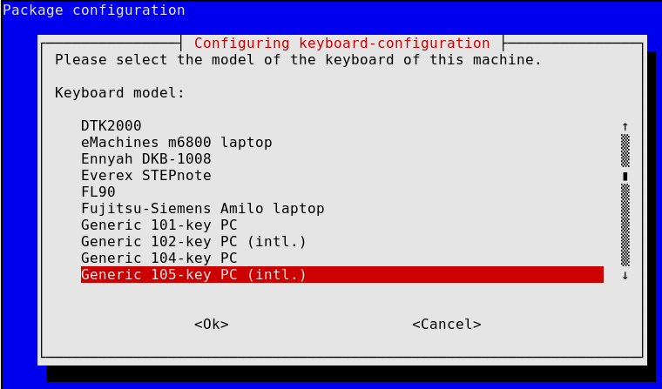Click the black scrollbar position indicator

click(625, 176)
